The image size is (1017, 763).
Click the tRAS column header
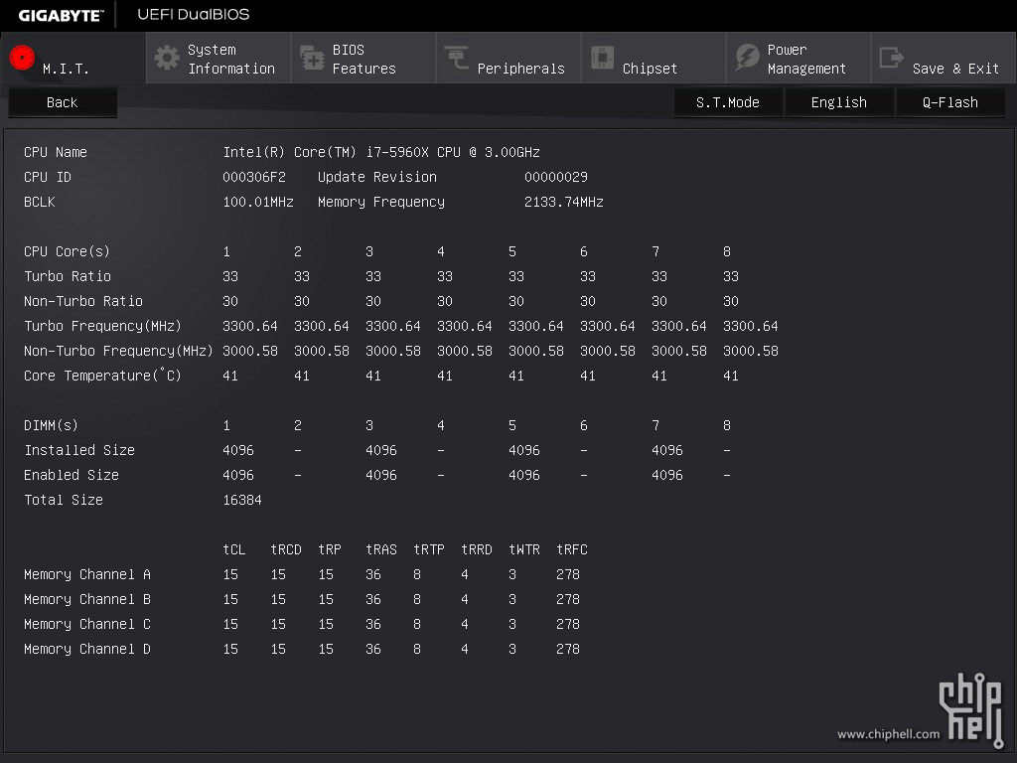click(x=381, y=549)
